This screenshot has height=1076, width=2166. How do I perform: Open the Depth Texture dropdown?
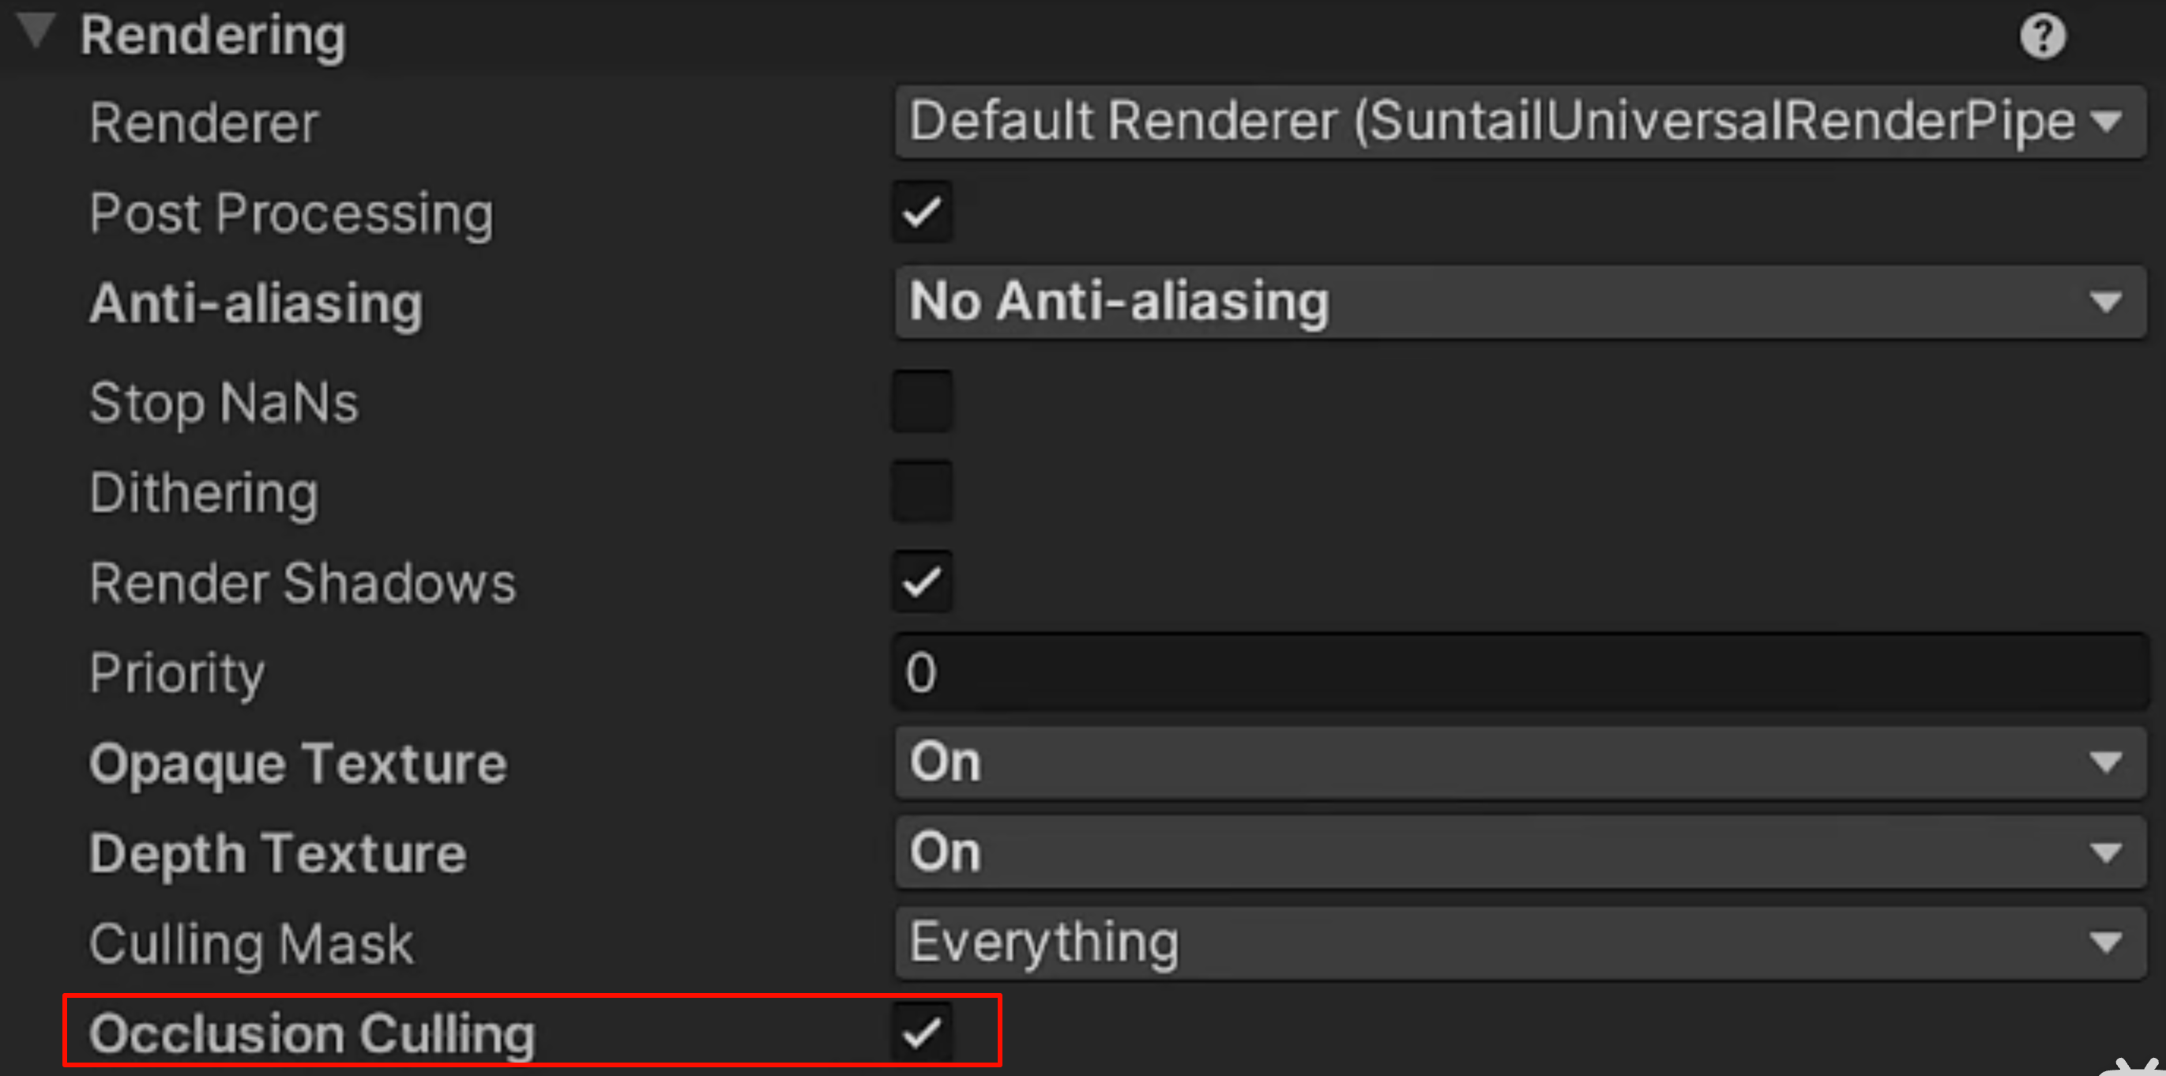(x=1518, y=852)
